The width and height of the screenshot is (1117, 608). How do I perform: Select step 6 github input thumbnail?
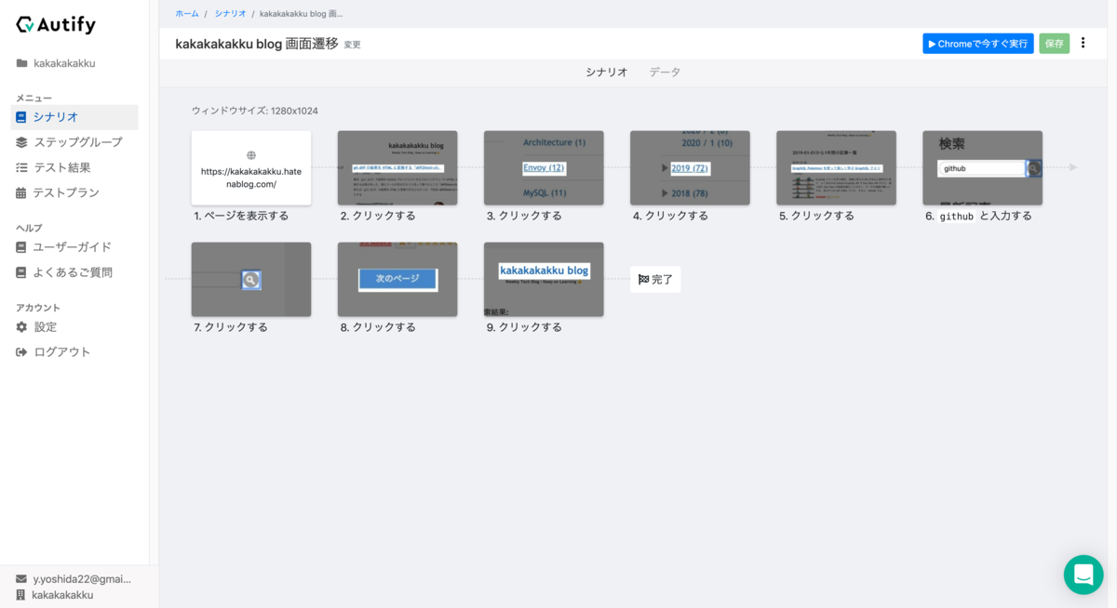coord(982,167)
